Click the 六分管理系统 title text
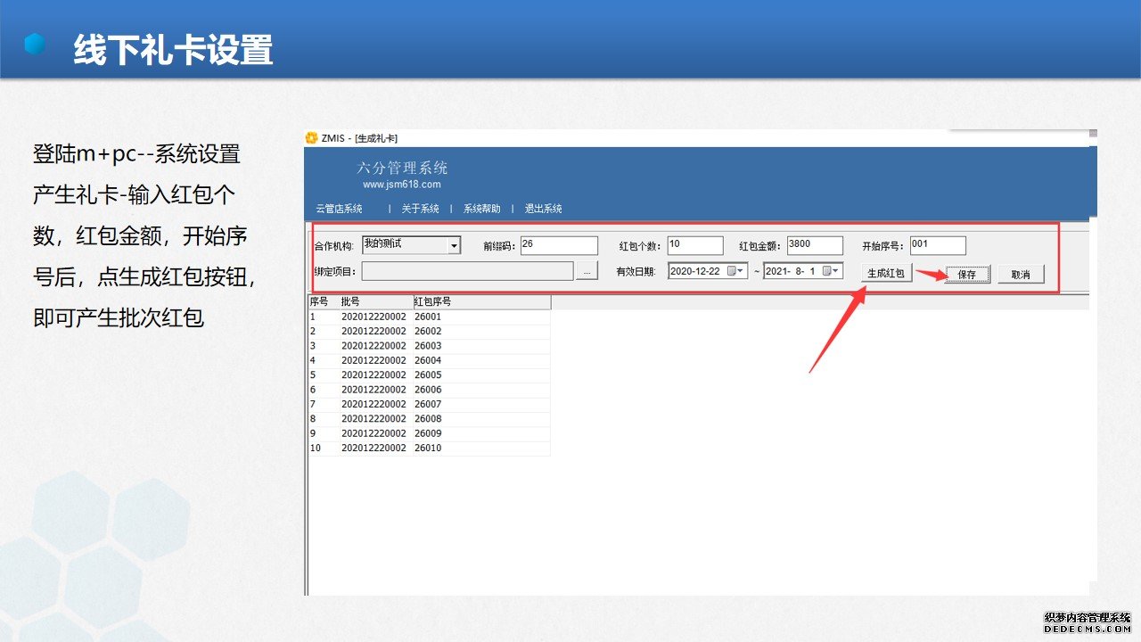The height and width of the screenshot is (642, 1141). pos(402,168)
